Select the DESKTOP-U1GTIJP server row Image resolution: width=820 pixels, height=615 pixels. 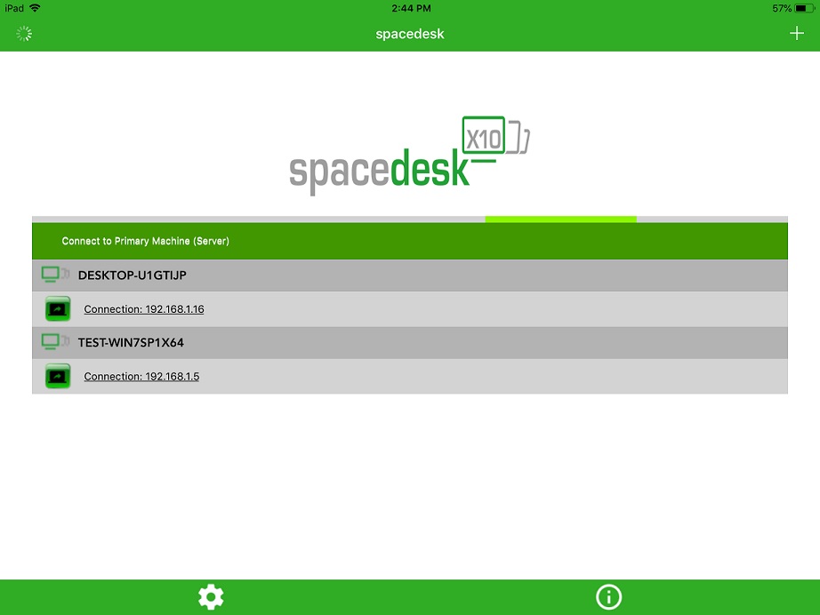pos(409,276)
